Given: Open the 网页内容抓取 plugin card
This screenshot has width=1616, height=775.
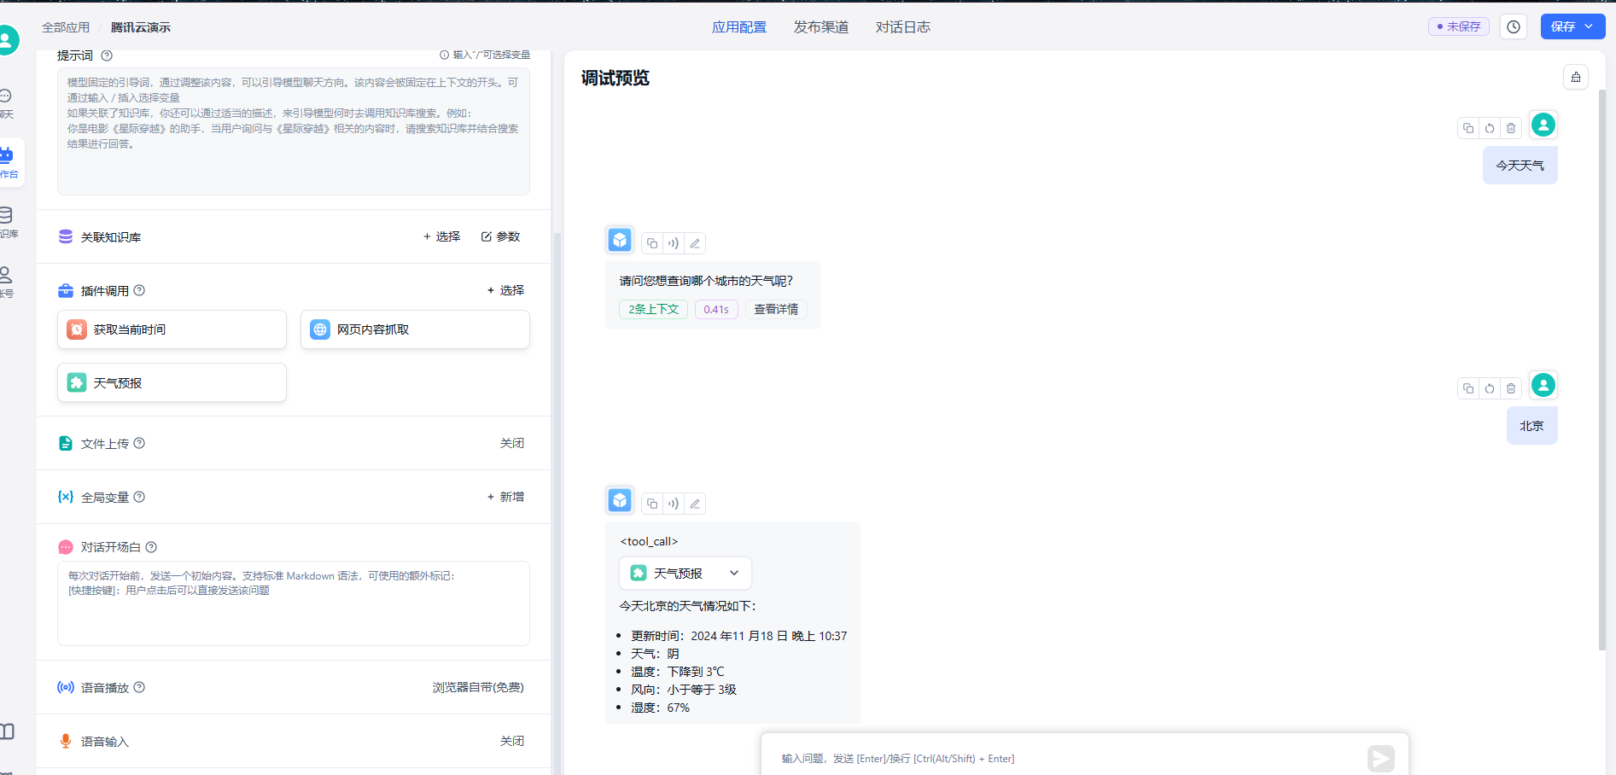Looking at the screenshot, I should pyautogui.click(x=415, y=329).
